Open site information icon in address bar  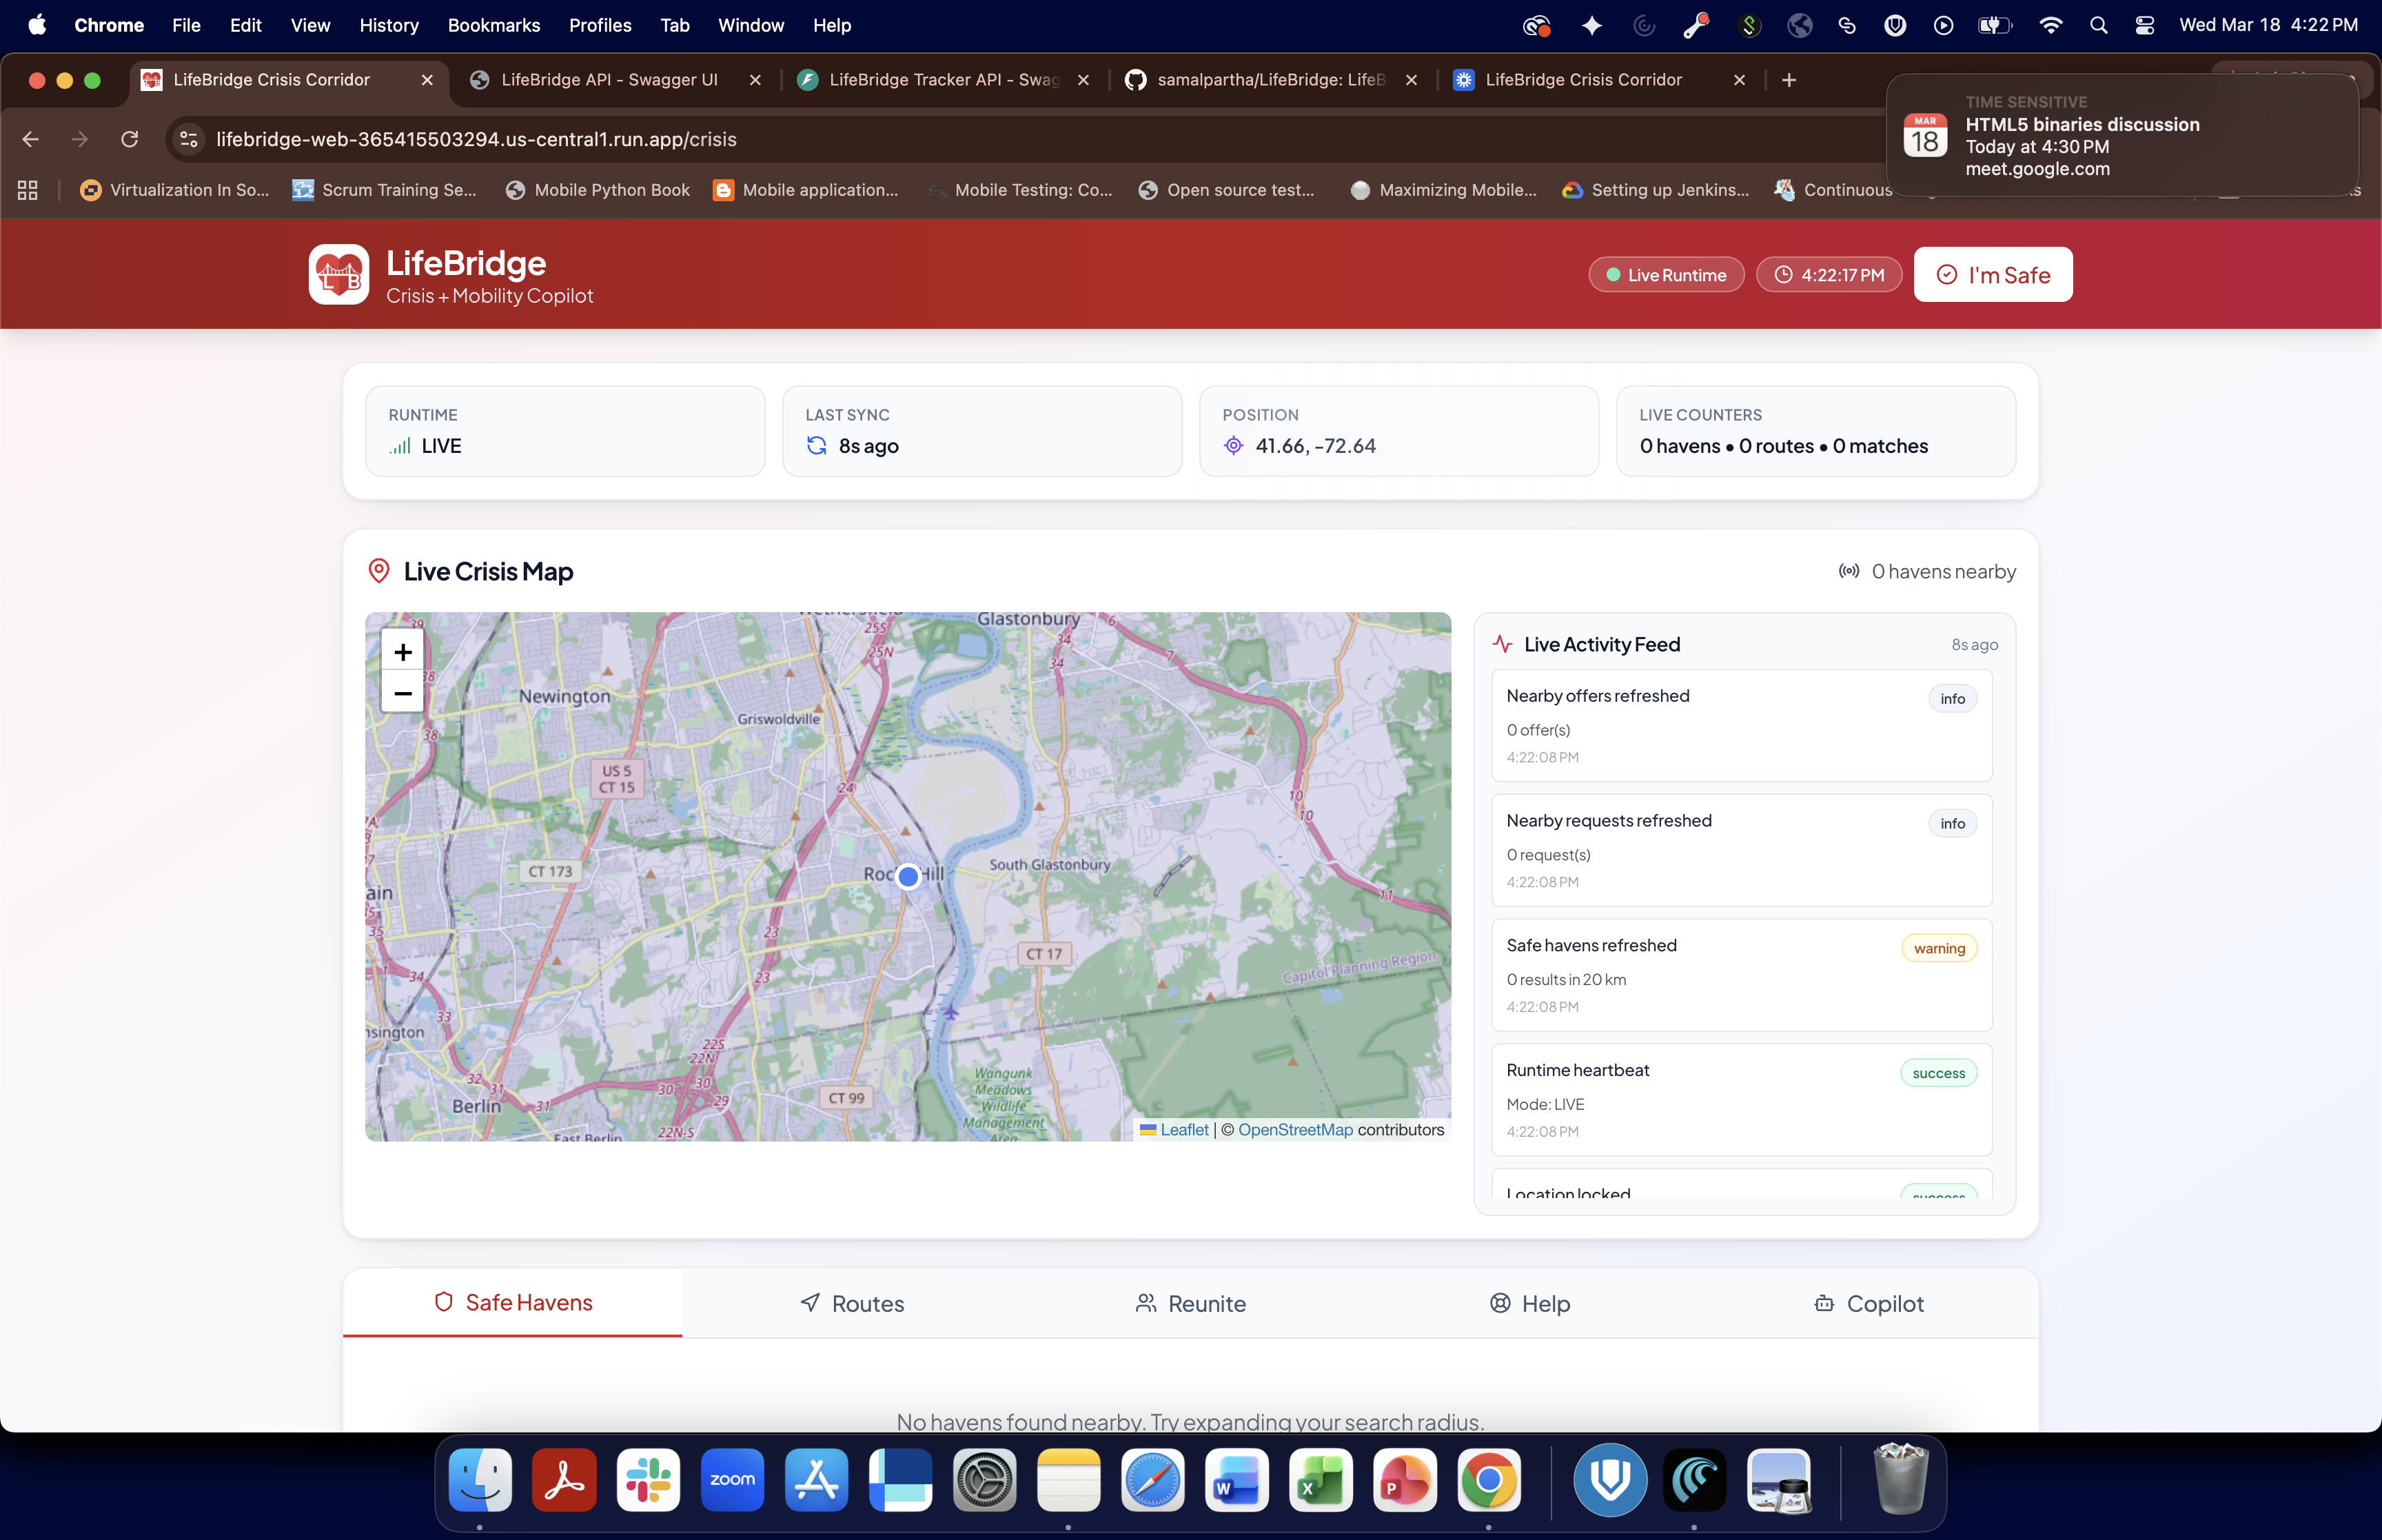[189, 139]
